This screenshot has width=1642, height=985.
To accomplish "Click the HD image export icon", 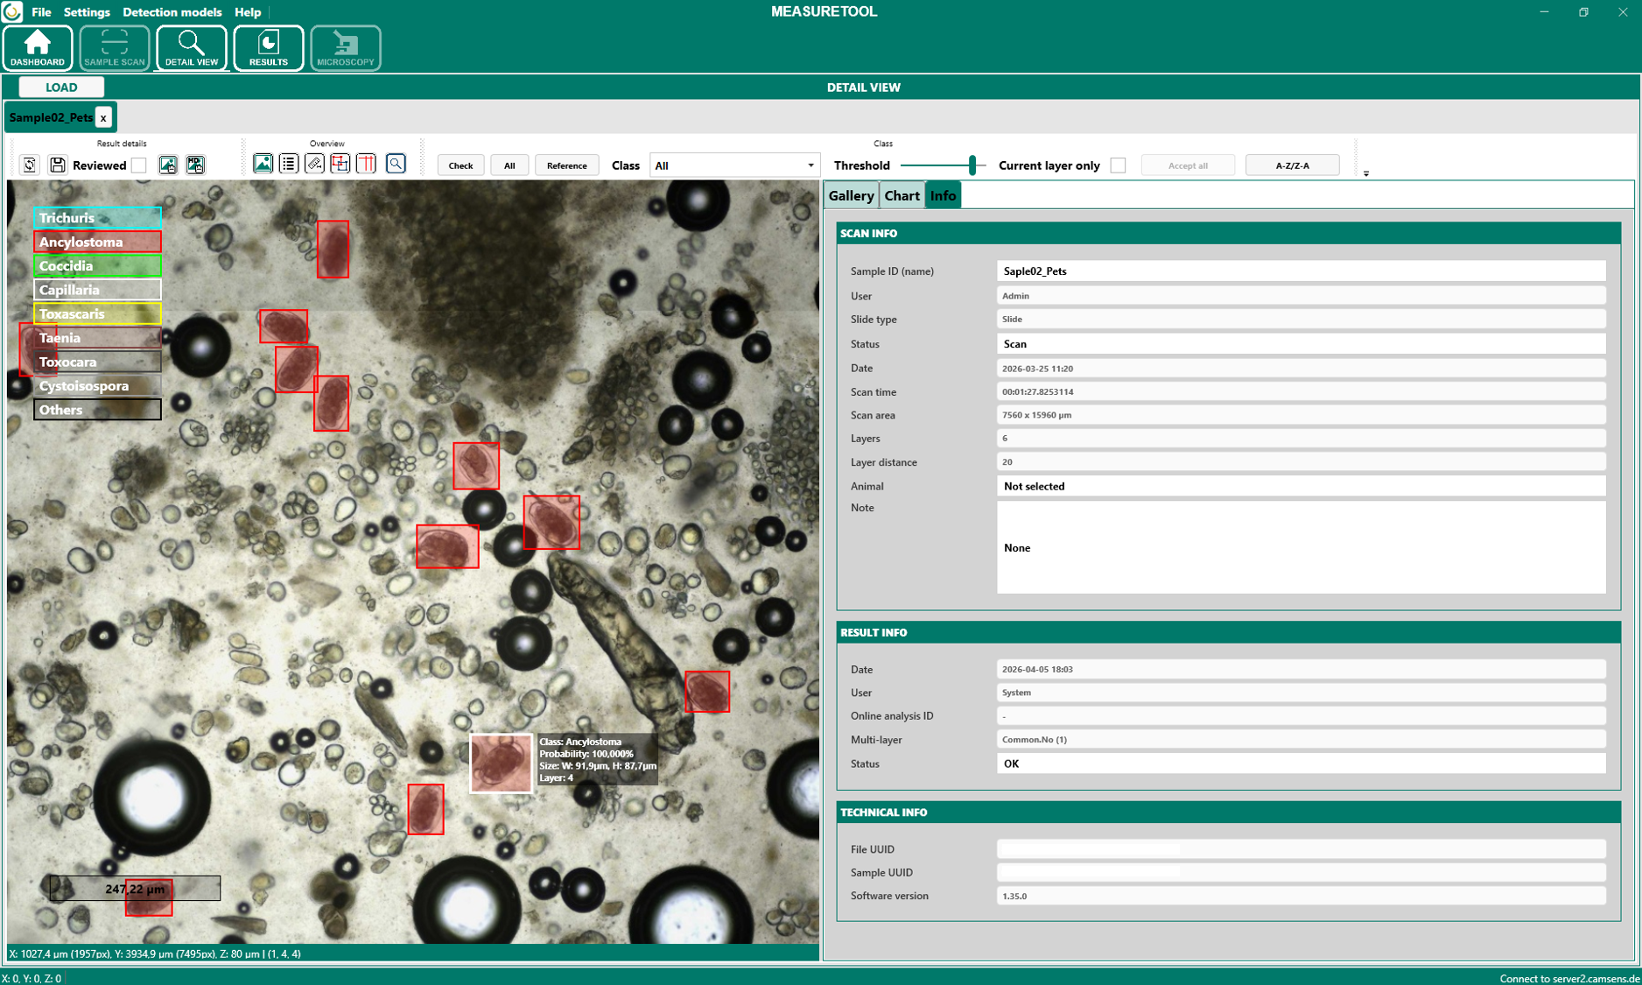I will [195, 165].
